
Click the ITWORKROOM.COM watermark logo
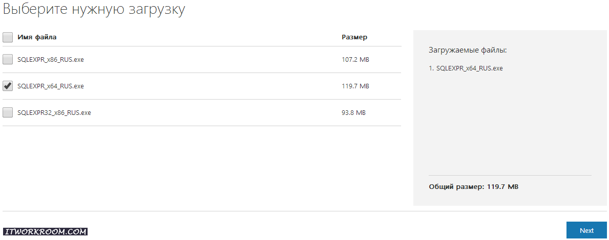click(45, 231)
